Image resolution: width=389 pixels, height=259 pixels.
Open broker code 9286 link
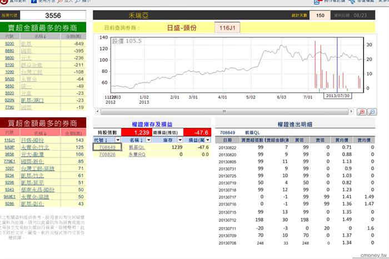9,203
